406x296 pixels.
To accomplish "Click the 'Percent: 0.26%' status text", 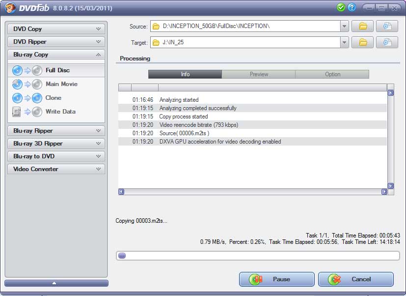I will (247, 242).
